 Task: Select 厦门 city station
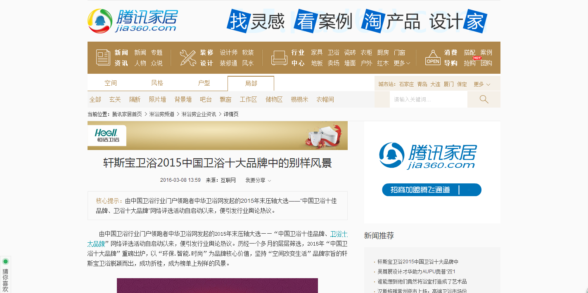click(x=448, y=84)
